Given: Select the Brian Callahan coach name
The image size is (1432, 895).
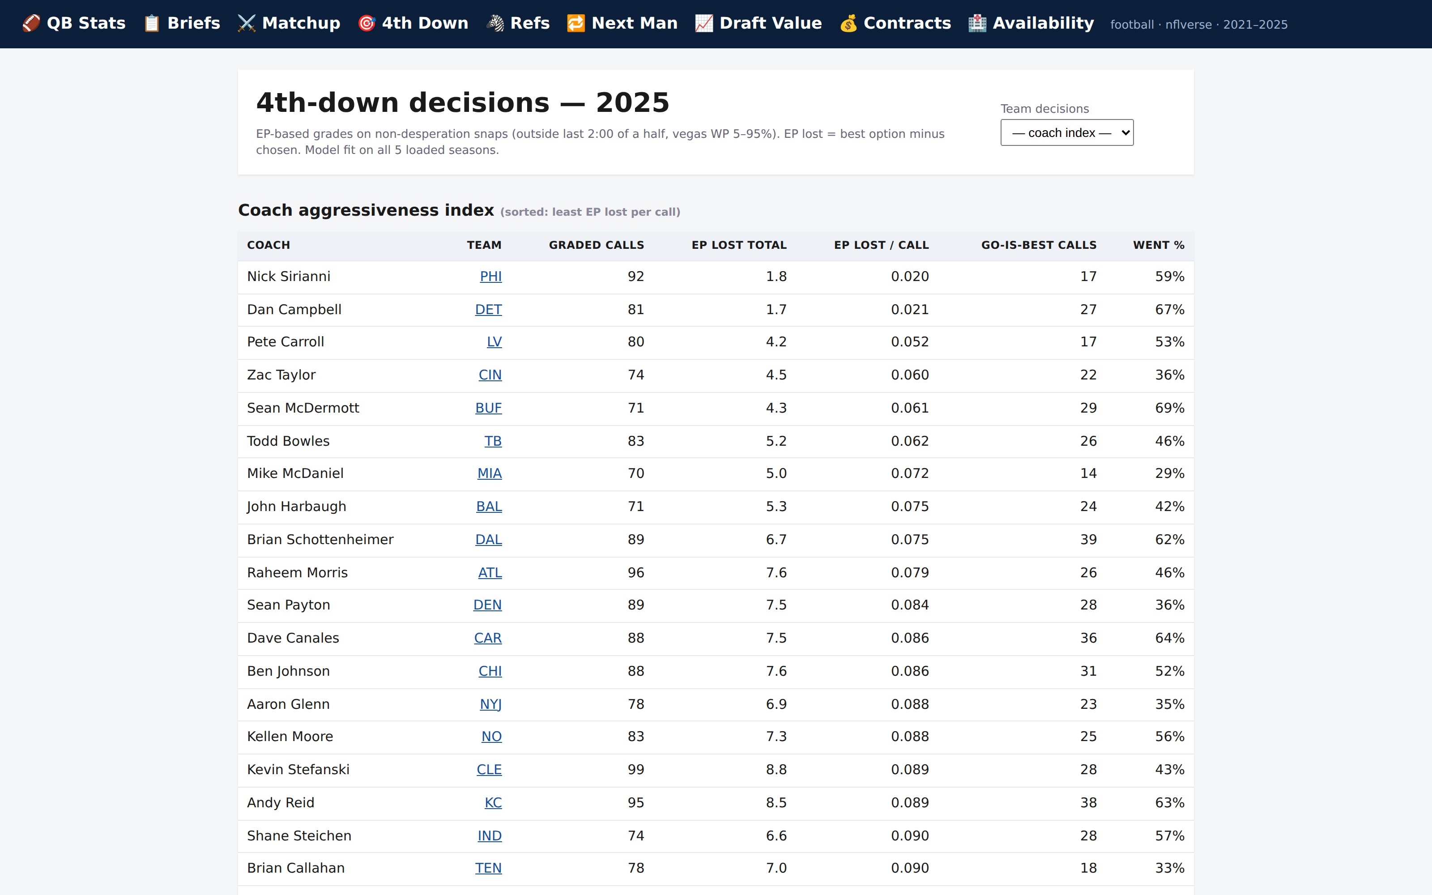Looking at the screenshot, I should pyautogui.click(x=296, y=868).
